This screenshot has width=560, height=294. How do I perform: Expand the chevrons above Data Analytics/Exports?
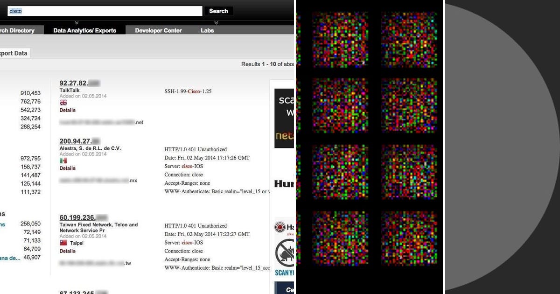[x=76, y=22]
